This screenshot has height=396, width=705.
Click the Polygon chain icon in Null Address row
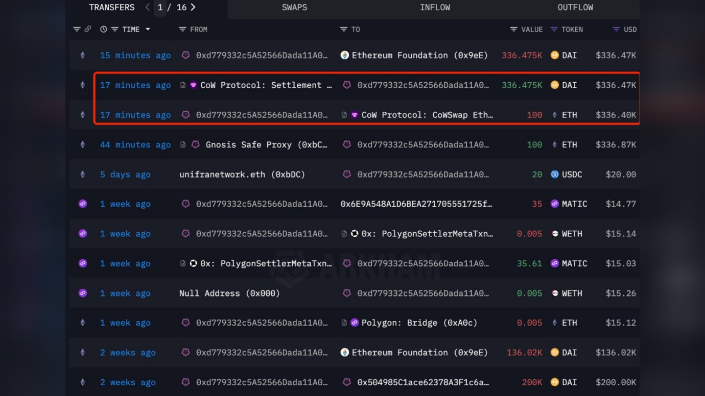(x=83, y=293)
